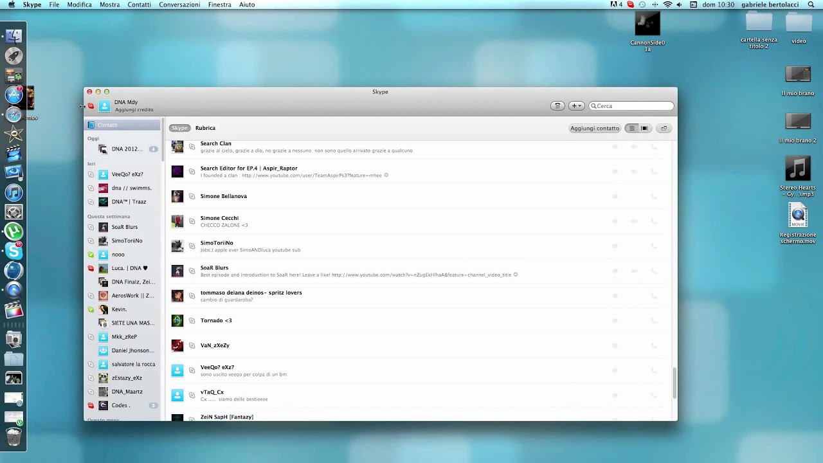Open the VeeQo? eXz? sidebar conversation
The width and height of the screenshot is (823, 463).
click(123, 174)
